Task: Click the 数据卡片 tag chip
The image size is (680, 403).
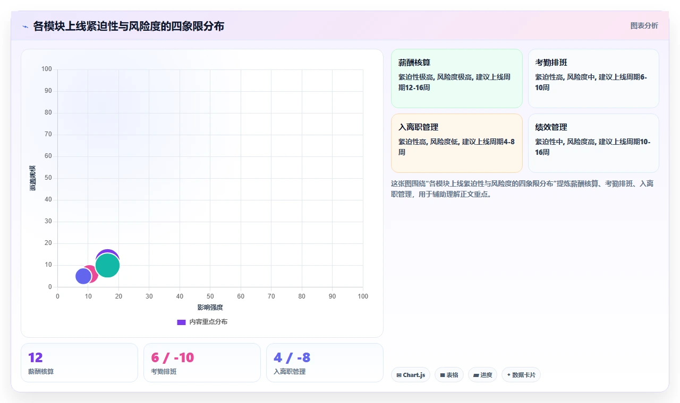Action: click(x=521, y=375)
